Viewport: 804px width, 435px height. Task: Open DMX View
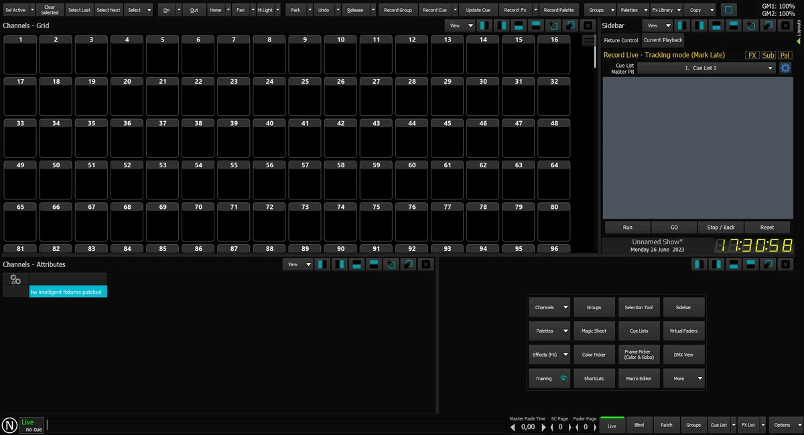[683, 355]
